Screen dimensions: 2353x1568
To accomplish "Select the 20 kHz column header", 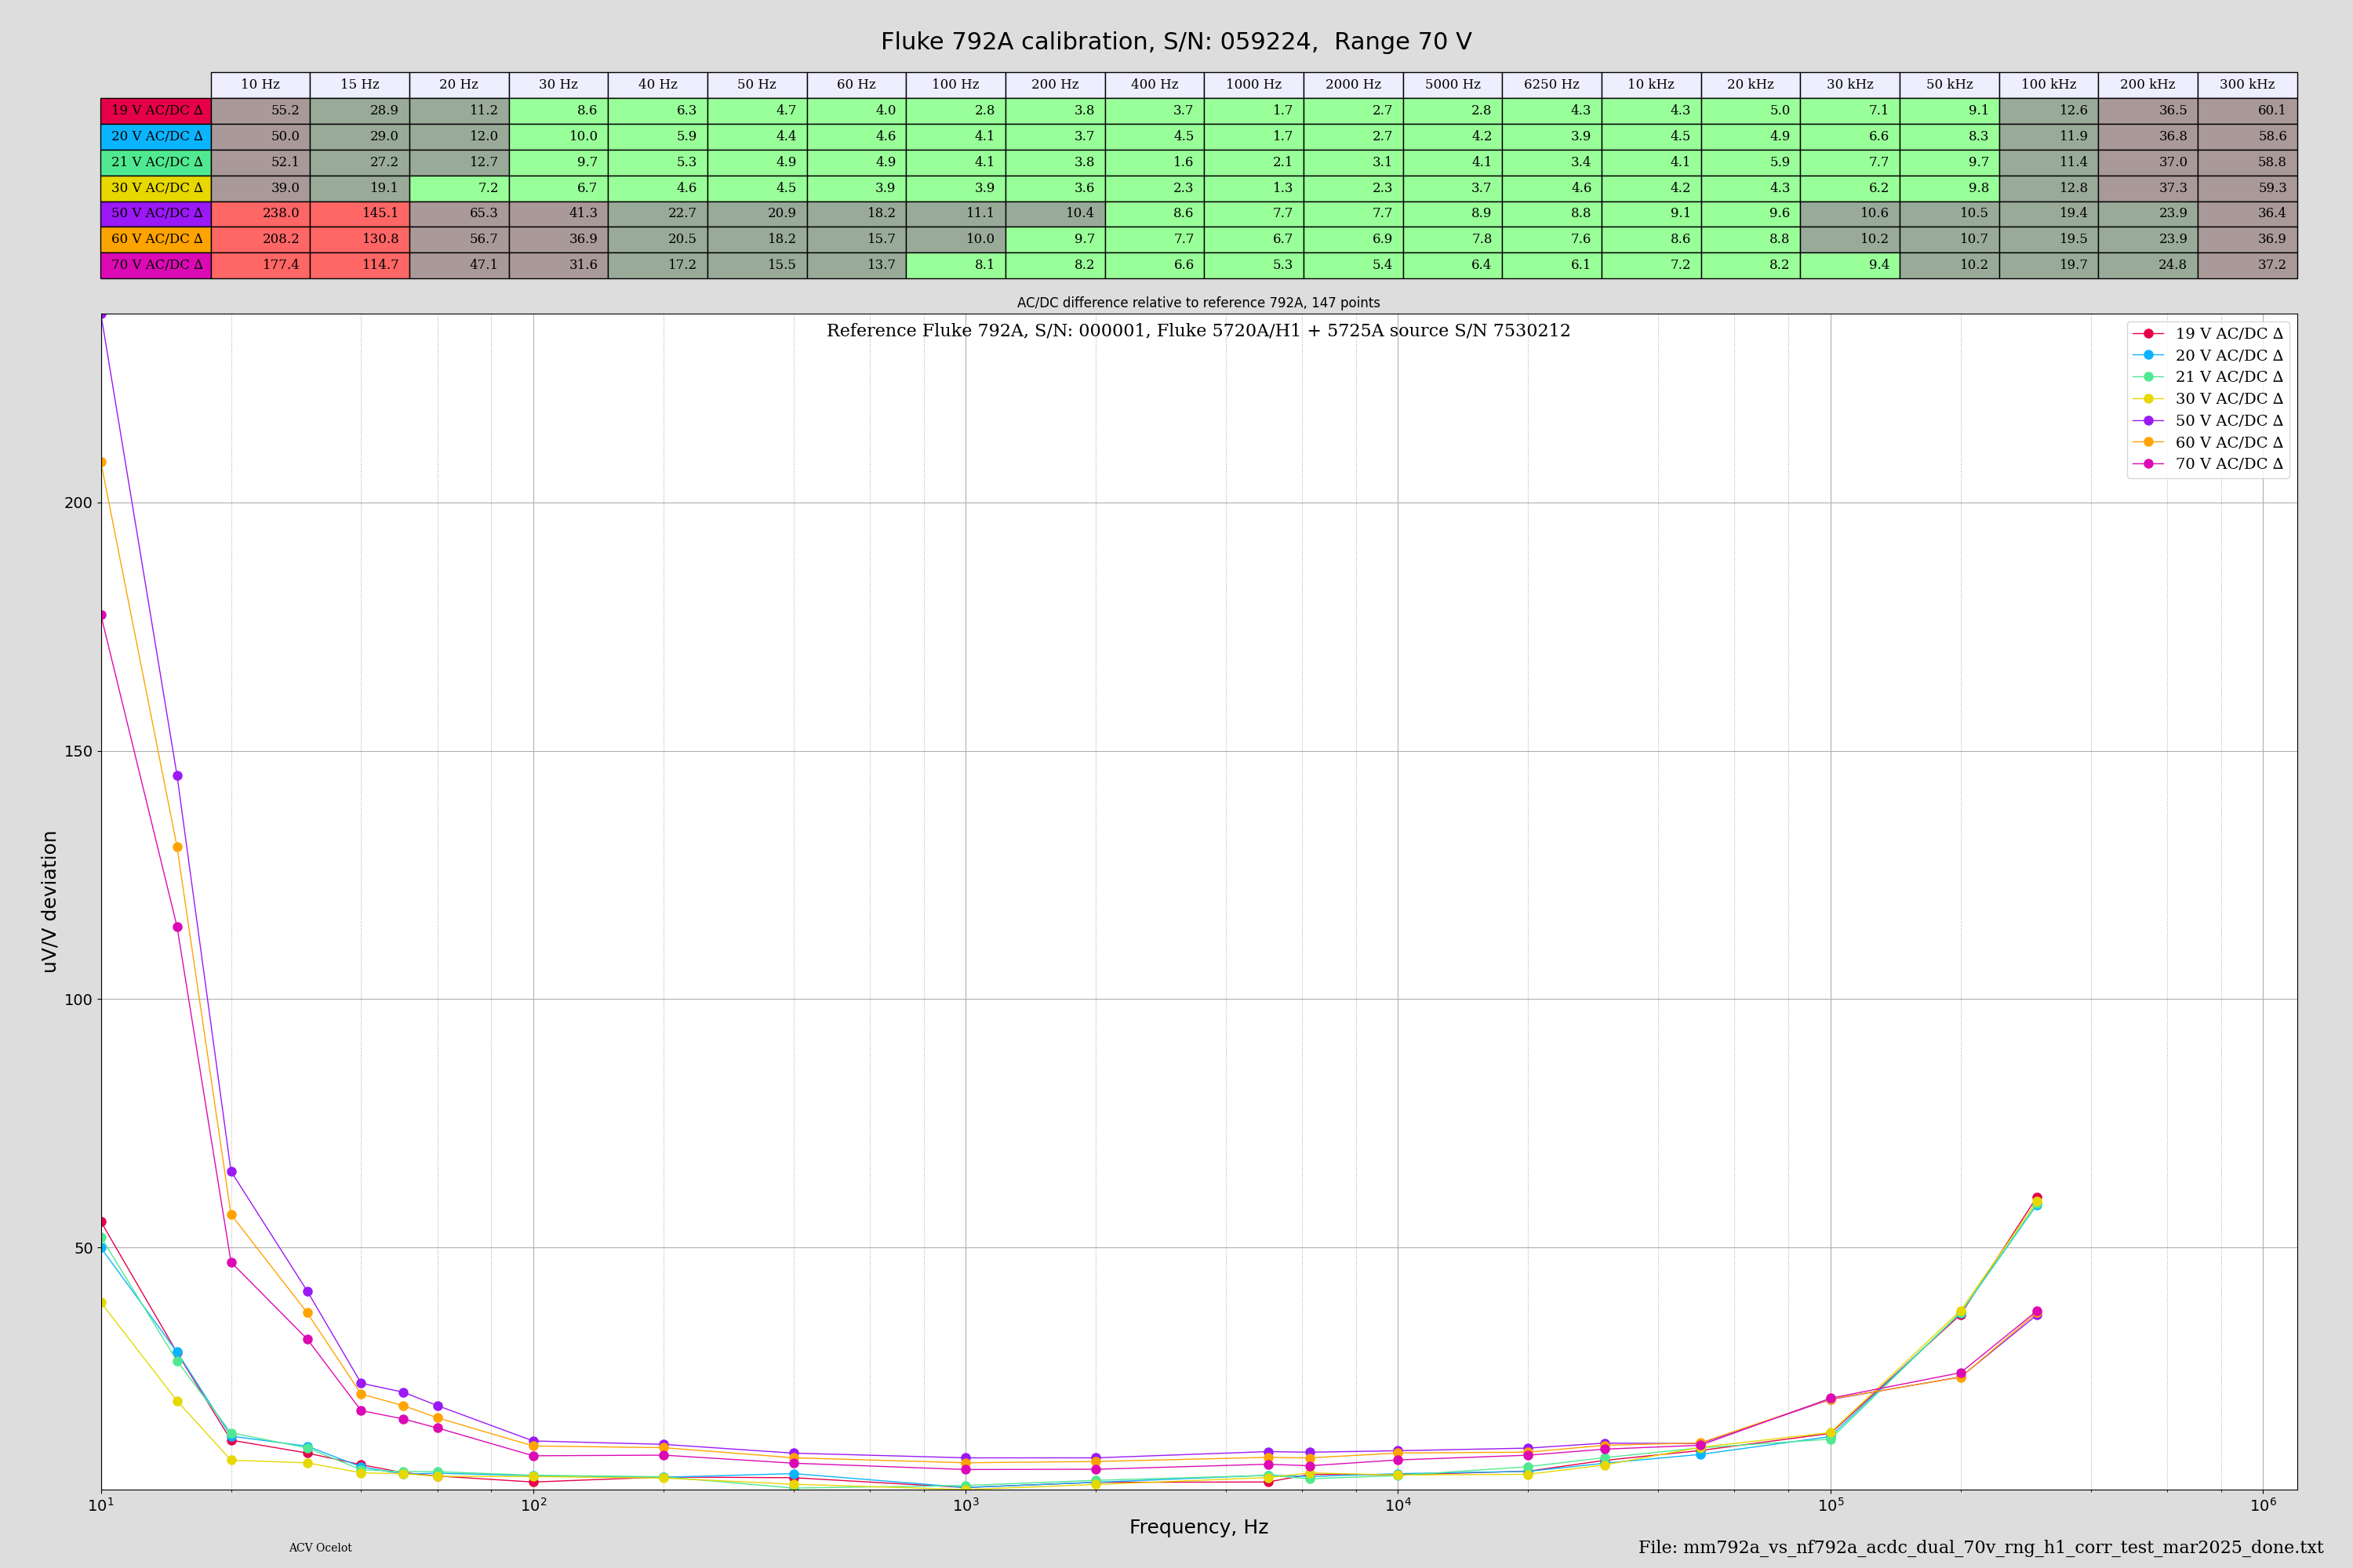I will [x=1751, y=85].
